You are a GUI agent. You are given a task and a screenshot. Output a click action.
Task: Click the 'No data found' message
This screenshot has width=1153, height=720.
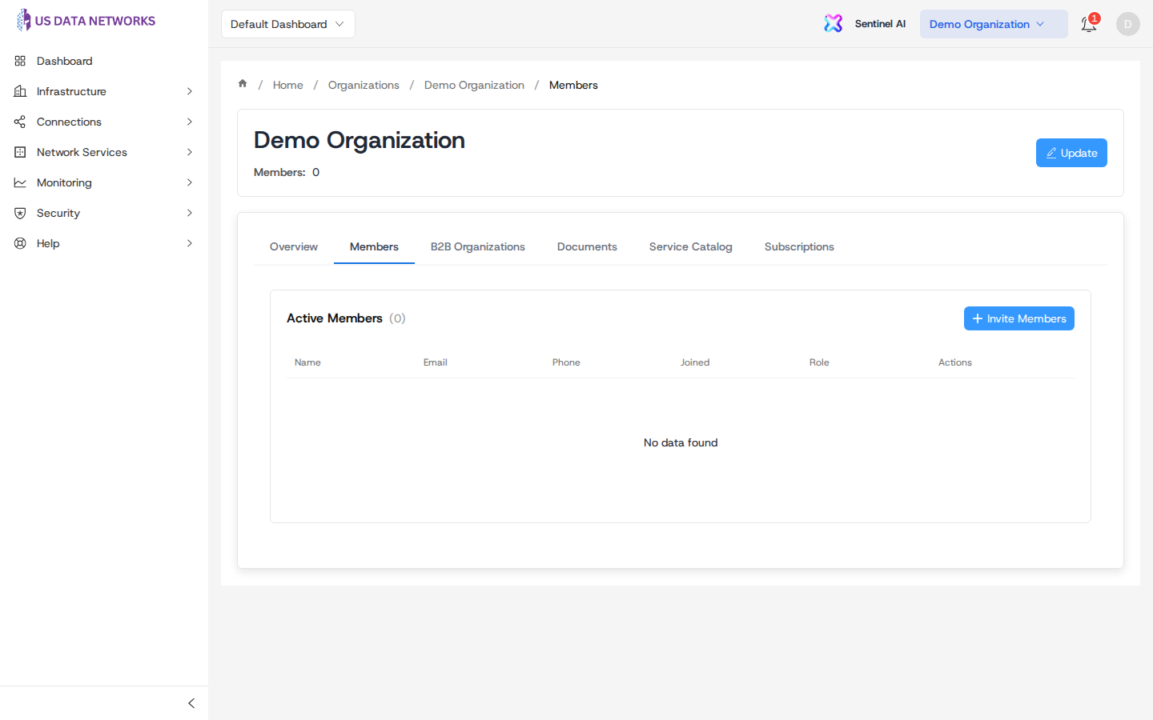681,442
